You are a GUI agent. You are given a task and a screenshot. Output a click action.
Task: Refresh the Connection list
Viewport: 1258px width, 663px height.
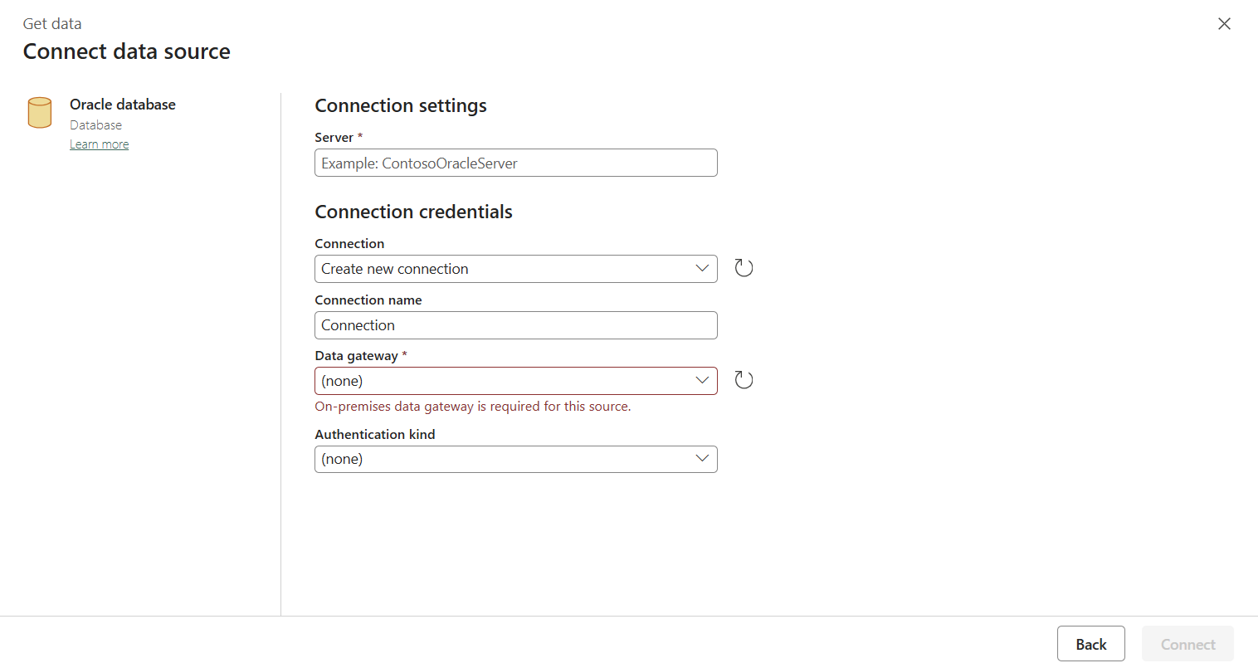tap(744, 268)
